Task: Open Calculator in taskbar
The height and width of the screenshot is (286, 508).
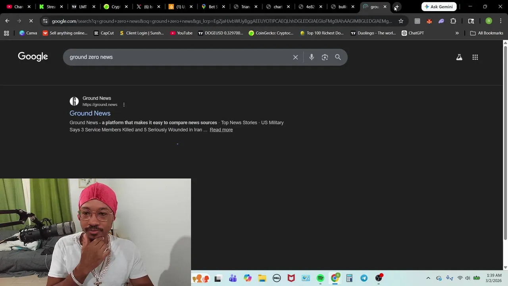Action: click(x=349, y=278)
